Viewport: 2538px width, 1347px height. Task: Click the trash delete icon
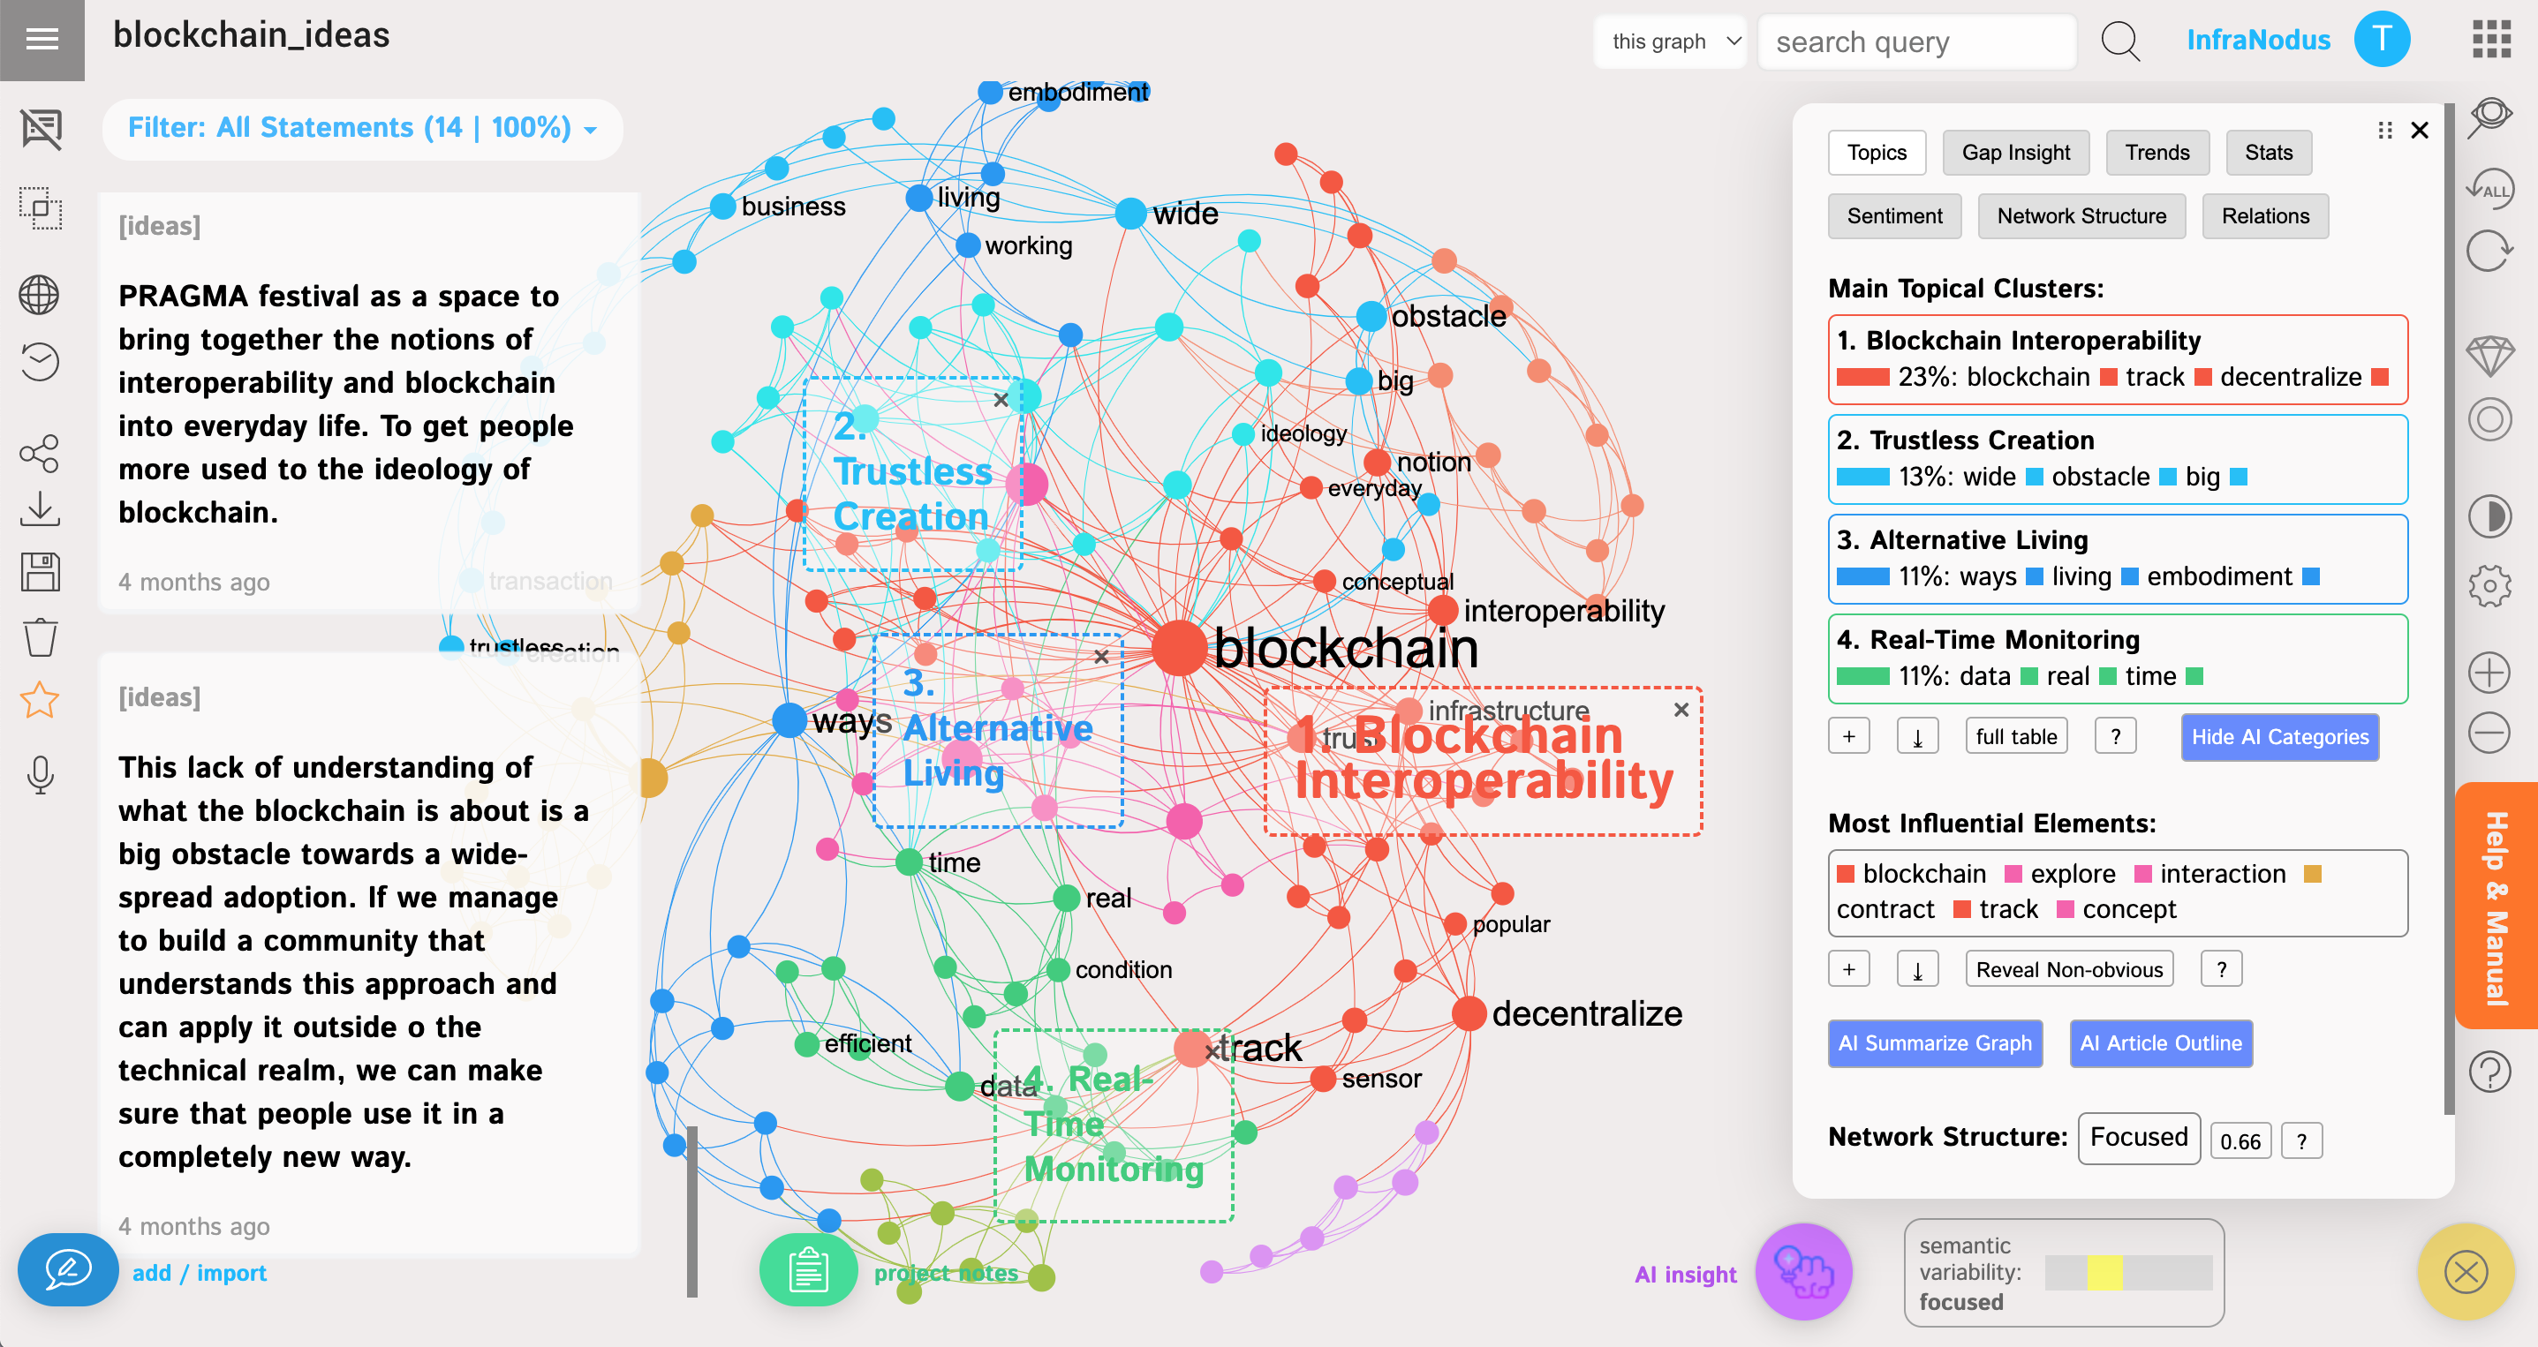tap(40, 637)
